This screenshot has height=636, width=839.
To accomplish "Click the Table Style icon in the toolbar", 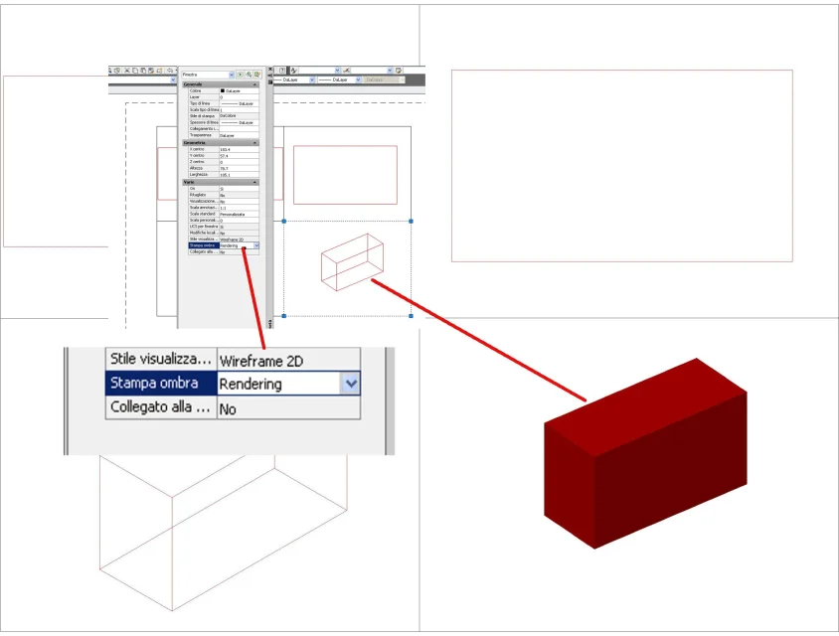I will pos(398,71).
